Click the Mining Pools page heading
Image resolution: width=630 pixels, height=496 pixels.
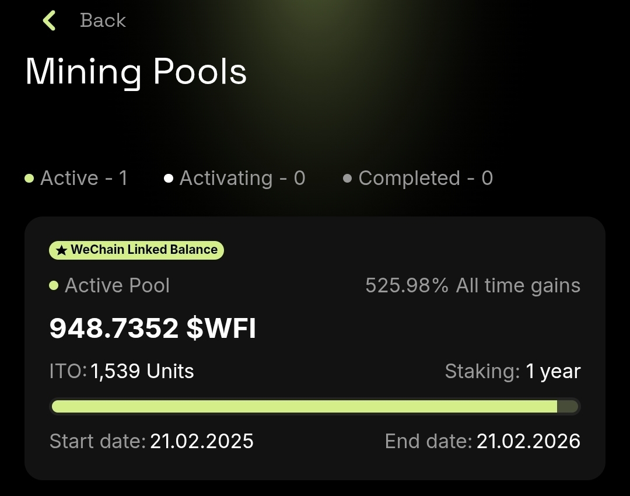point(136,72)
